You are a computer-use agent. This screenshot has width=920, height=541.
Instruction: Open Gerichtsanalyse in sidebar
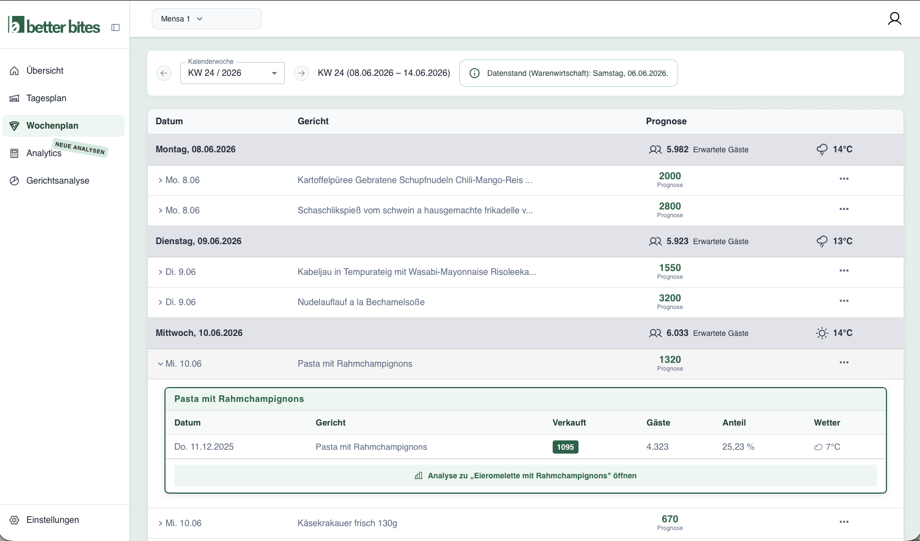(x=64, y=181)
